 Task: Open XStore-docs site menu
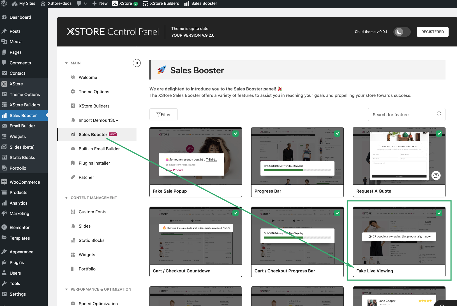pos(56,3)
